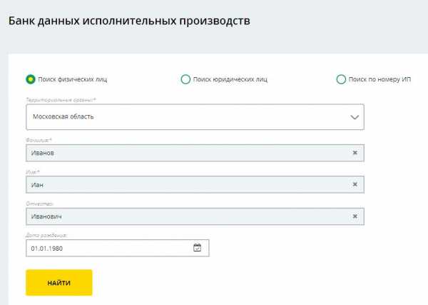The width and height of the screenshot is (428, 305).
Task: Choose the 'Поиск юридических лиц' search option
Action: (185, 79)
